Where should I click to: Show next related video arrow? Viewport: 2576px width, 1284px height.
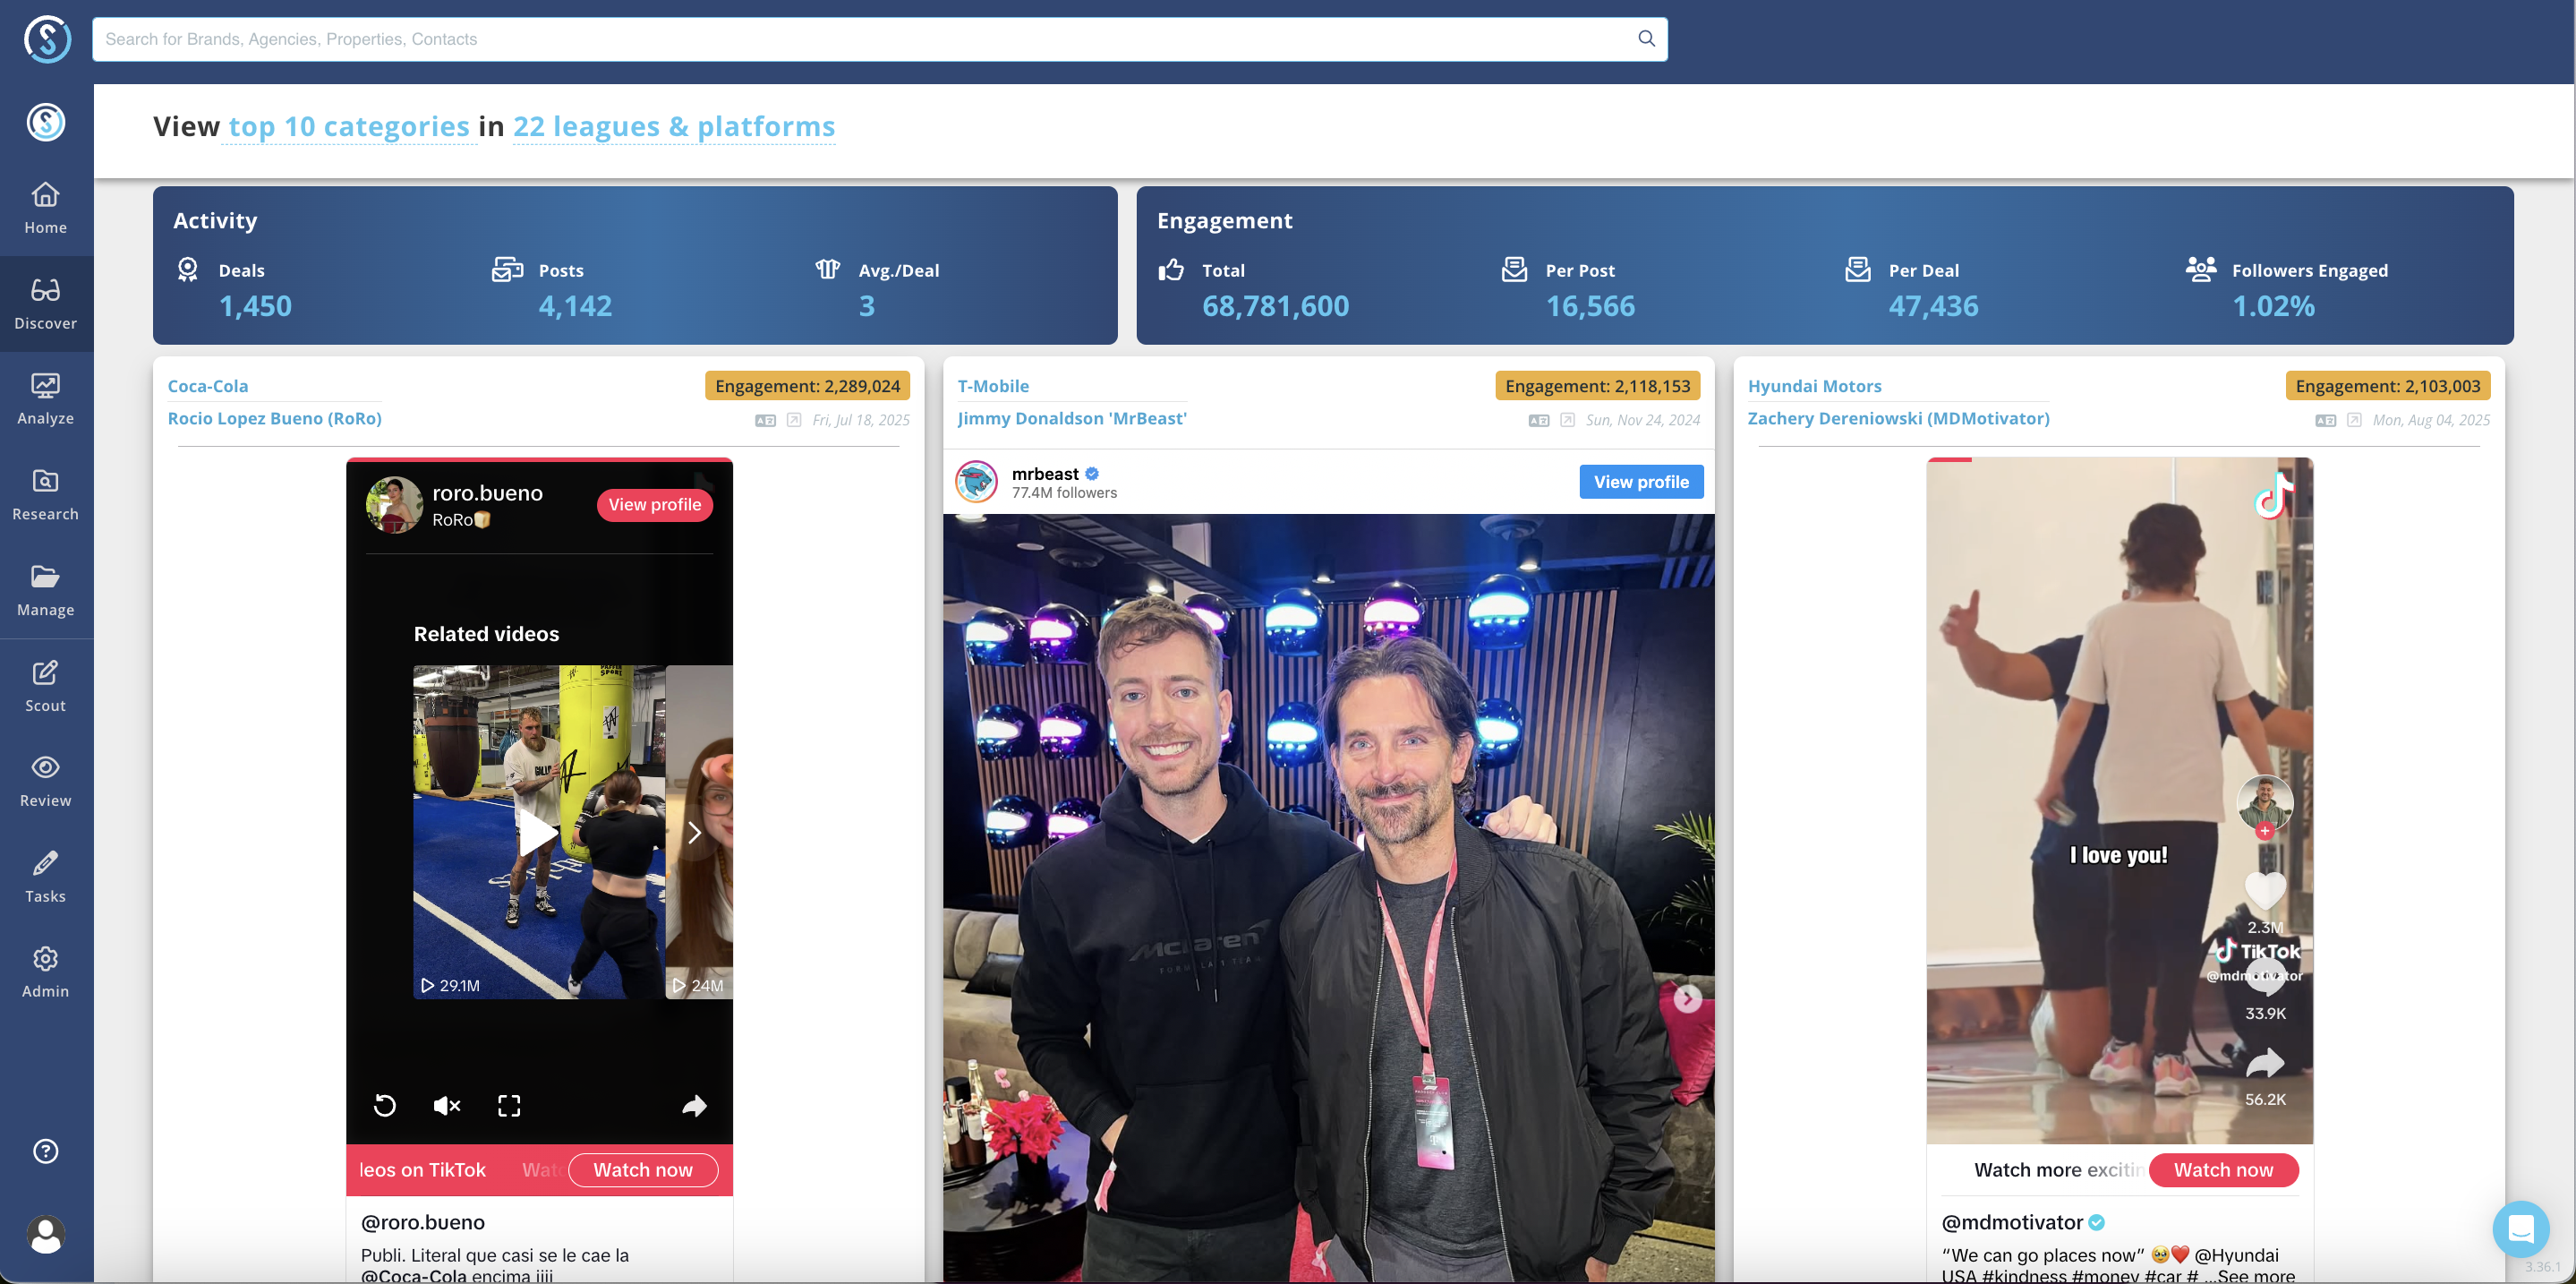[694, 832]
